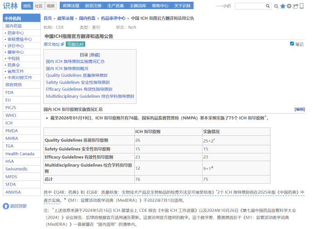This screenshot has height=229, width=313.
Task: Click the mobile phone icon
Action: 301,6
